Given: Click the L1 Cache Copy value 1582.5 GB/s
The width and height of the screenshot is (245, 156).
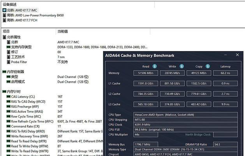Looking at the screenshot, I should click(199, 83).
